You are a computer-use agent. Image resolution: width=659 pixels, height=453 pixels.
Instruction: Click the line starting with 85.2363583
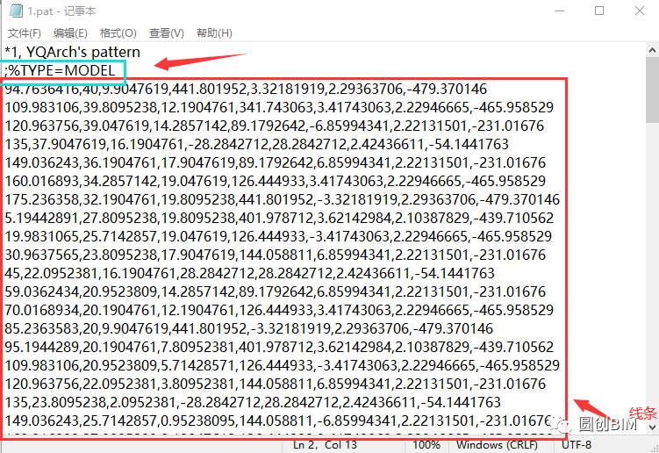coord(249,328)
